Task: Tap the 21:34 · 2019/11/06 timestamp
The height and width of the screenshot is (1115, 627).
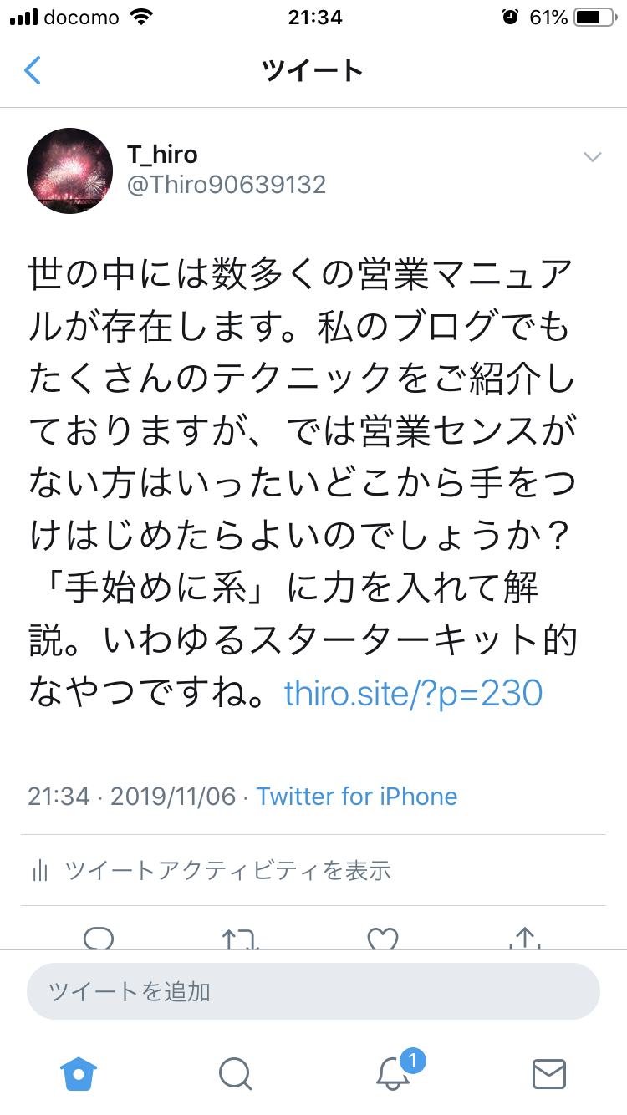Action: click(x=132, y=796)
